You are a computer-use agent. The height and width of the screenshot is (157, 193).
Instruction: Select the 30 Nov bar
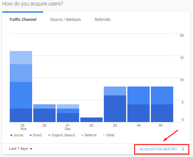[x=44, y=113]
